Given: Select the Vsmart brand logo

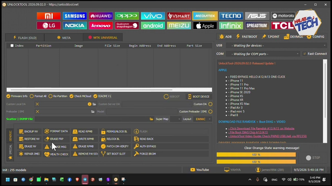Looking at the screenshot, I should pos(179,16).
